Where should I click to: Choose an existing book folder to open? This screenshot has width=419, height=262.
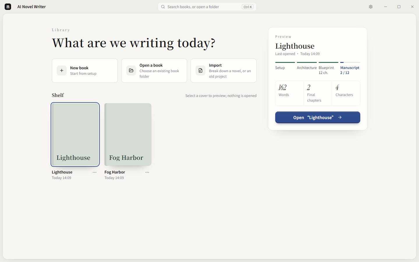(154, 71)
